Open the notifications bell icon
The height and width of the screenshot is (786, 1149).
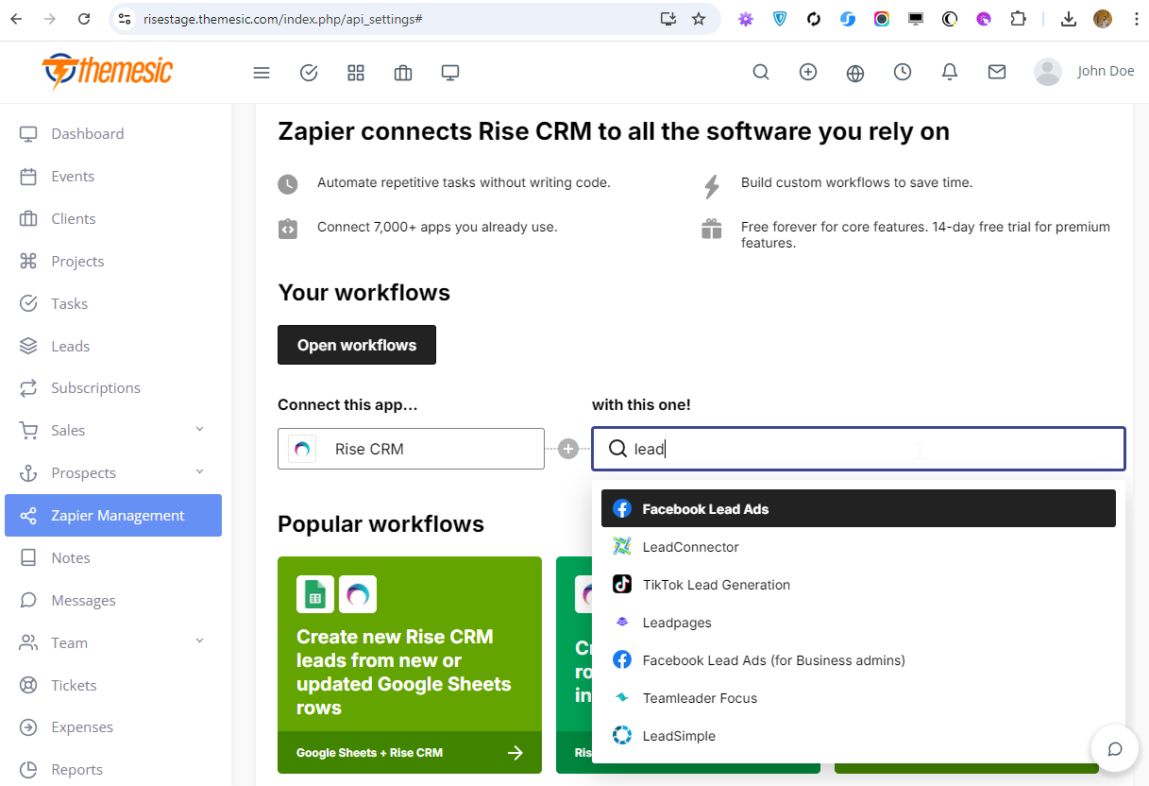tap(950, 72)
